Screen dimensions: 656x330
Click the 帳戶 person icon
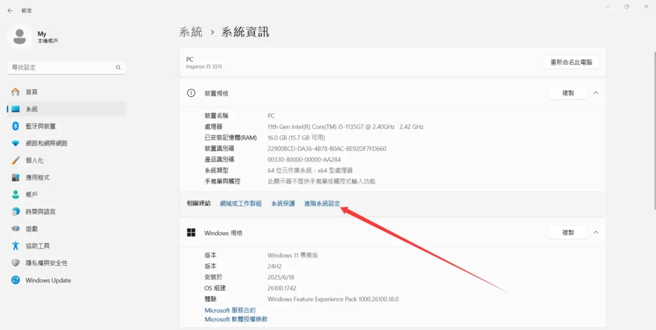point(15,195)
